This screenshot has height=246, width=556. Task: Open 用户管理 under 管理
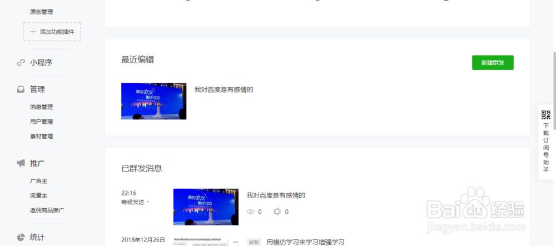point(42,122)
